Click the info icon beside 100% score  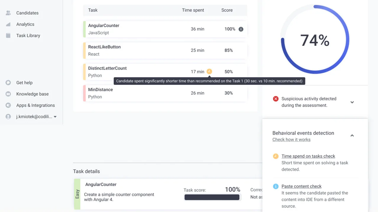click(241, 29)
